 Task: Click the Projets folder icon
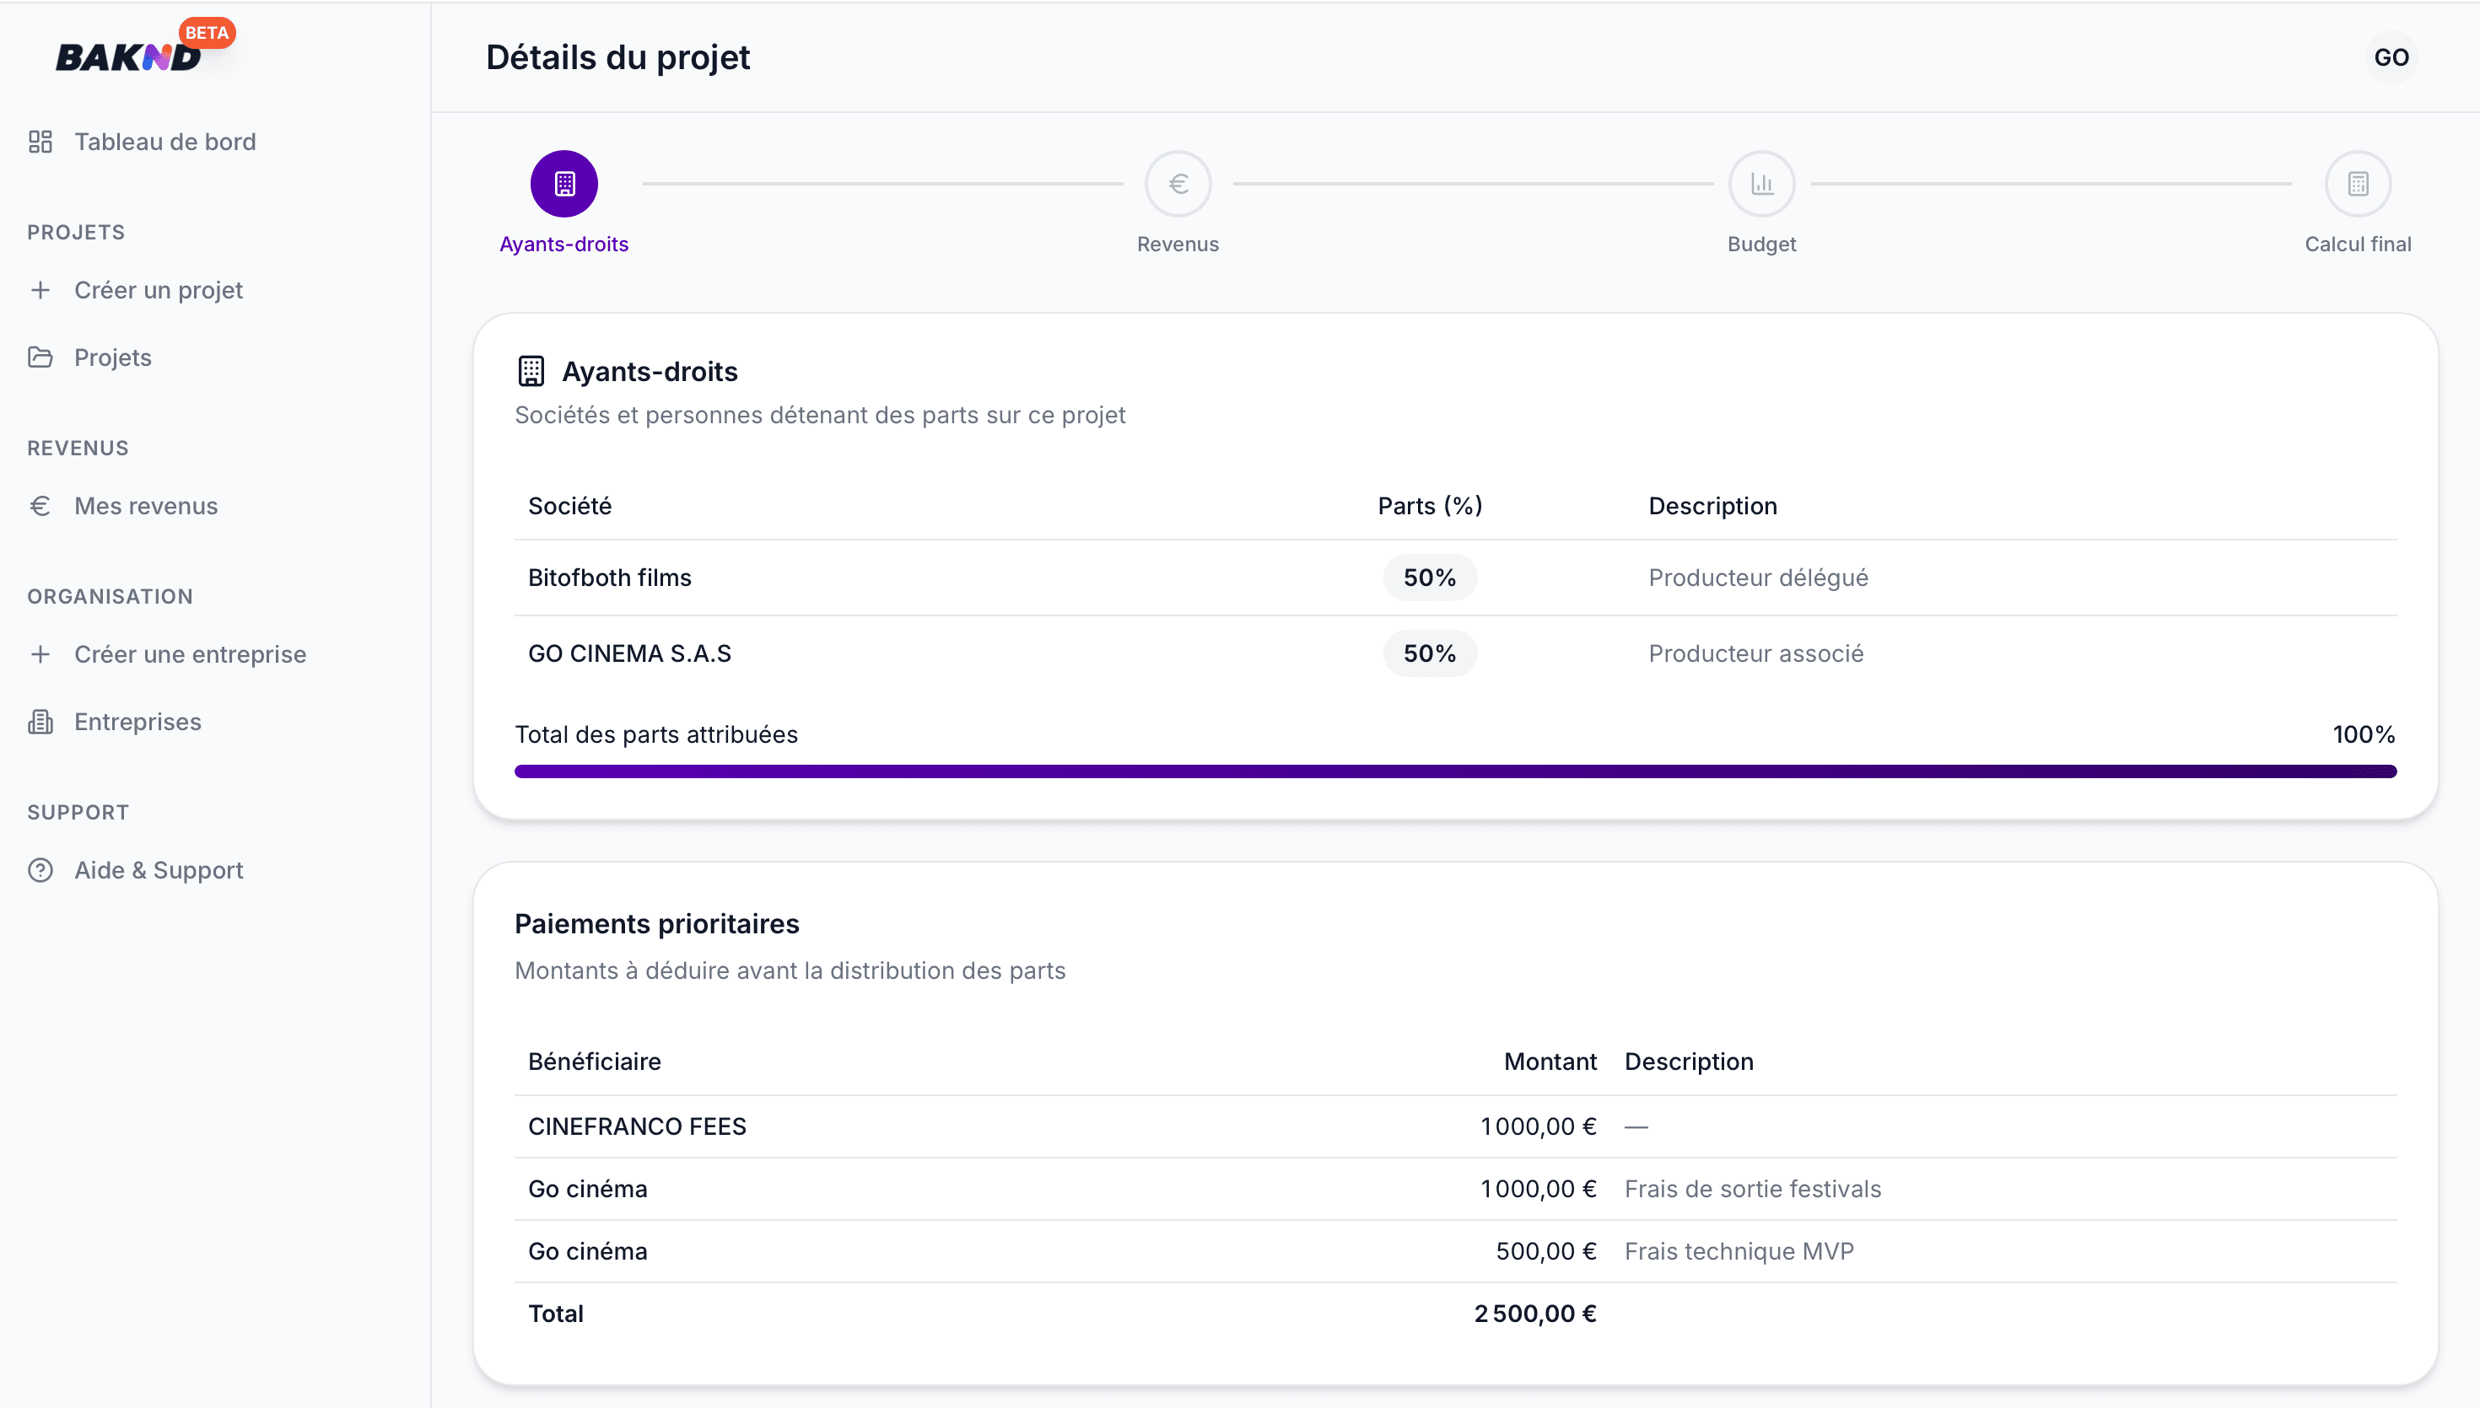pyautogui.click(x=40, y=357)
